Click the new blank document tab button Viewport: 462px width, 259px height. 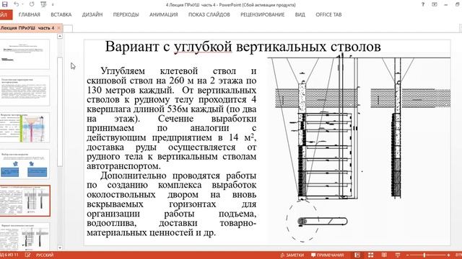point(68,29)
